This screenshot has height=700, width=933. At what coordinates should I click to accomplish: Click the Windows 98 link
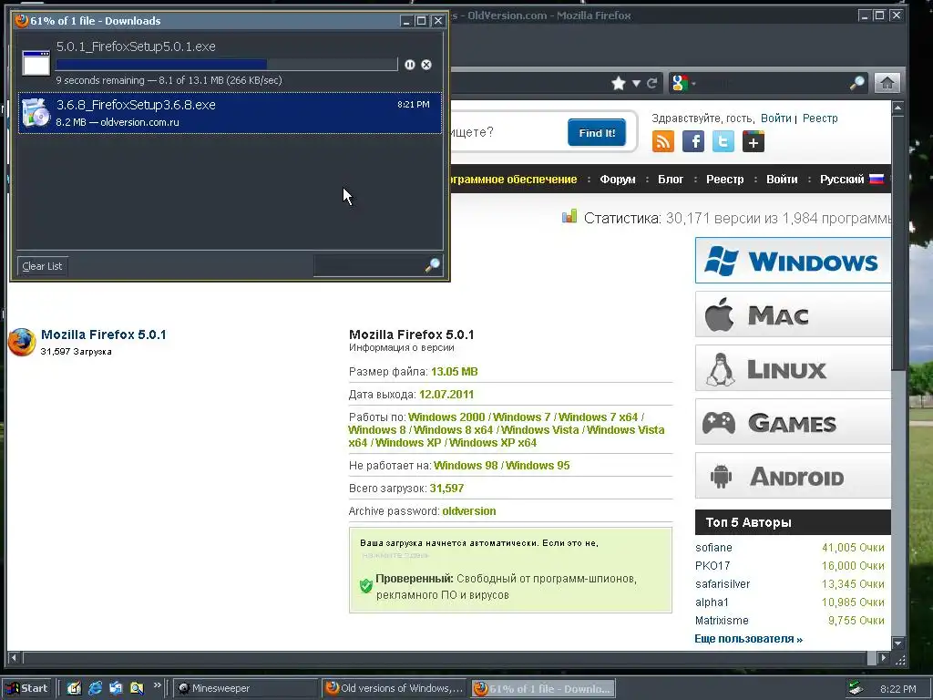click(x=466, y=466)
